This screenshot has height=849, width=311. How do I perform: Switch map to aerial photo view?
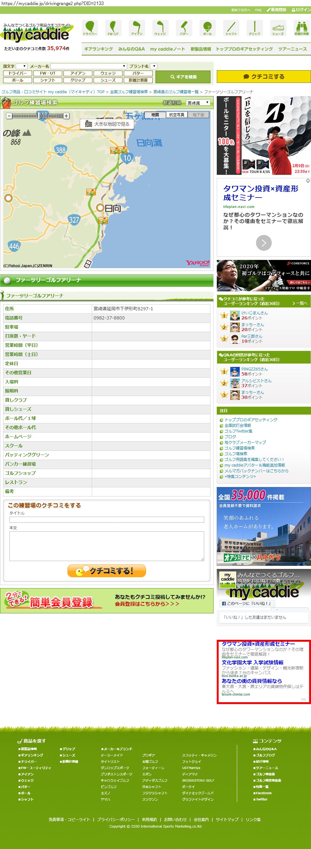pos(177,115)
